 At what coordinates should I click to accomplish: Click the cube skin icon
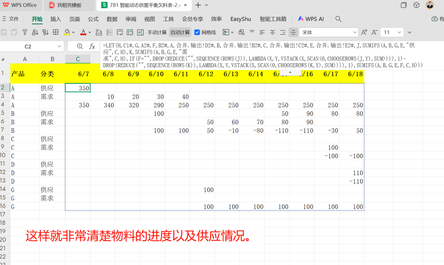[416, 5]
